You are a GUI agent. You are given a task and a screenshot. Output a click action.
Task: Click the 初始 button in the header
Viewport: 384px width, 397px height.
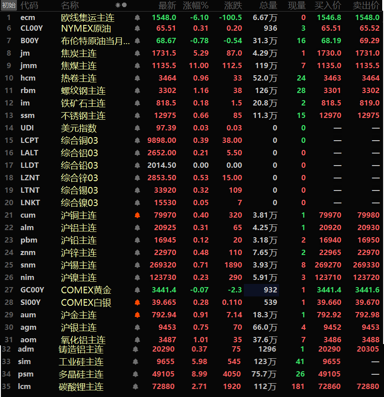pyautogui.click(x=9, y=5)
